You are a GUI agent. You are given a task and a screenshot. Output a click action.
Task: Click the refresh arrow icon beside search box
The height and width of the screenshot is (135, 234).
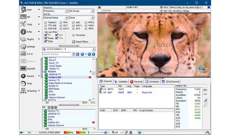[x=82, y=54]
